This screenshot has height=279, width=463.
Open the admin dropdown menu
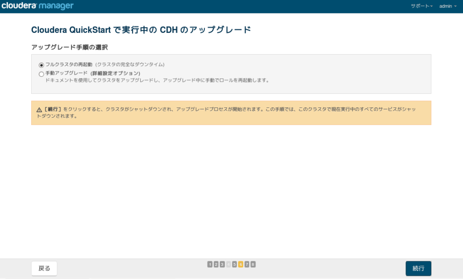(x=448, y=6)
